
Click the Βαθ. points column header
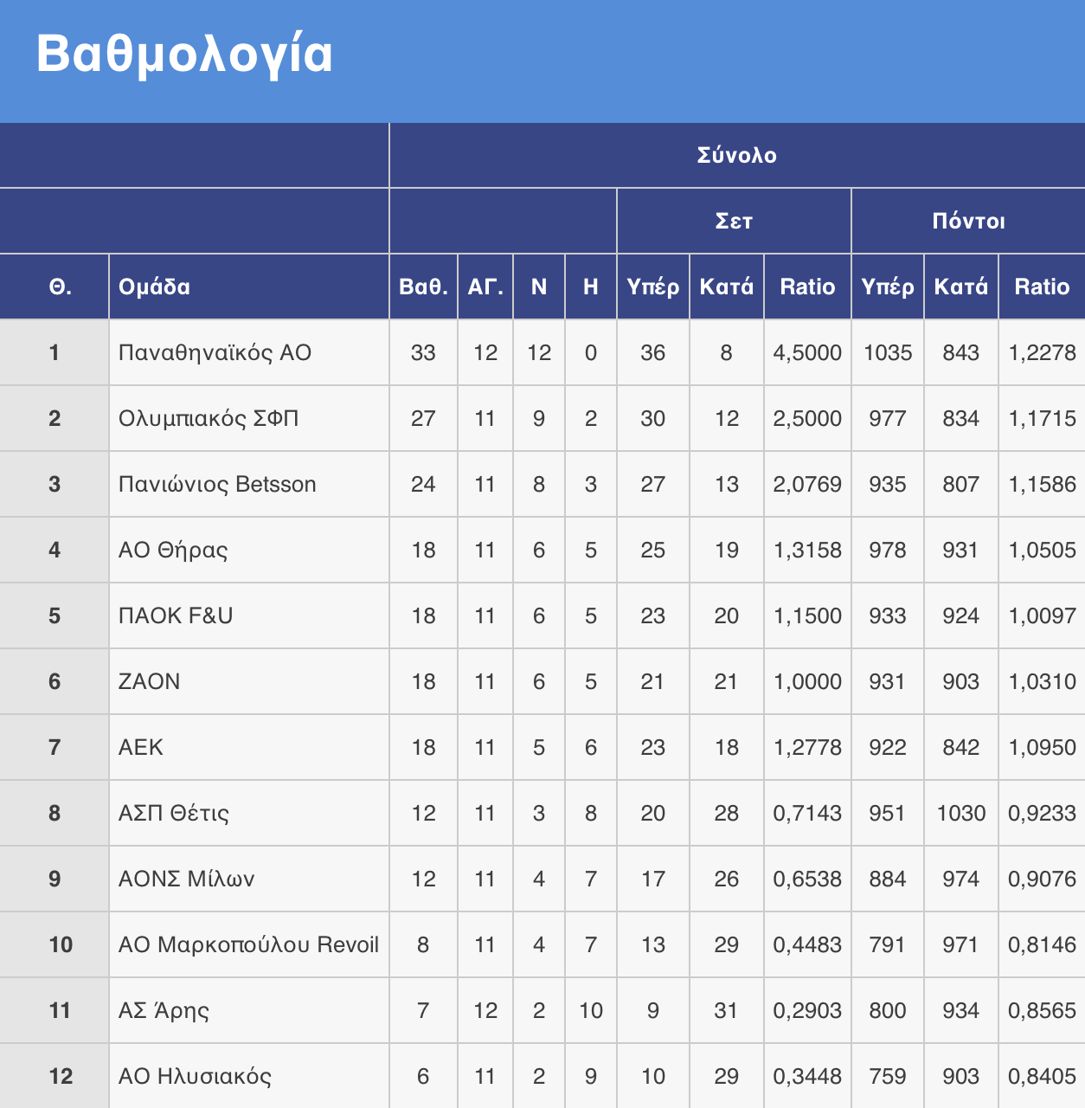tap(423, 287)
